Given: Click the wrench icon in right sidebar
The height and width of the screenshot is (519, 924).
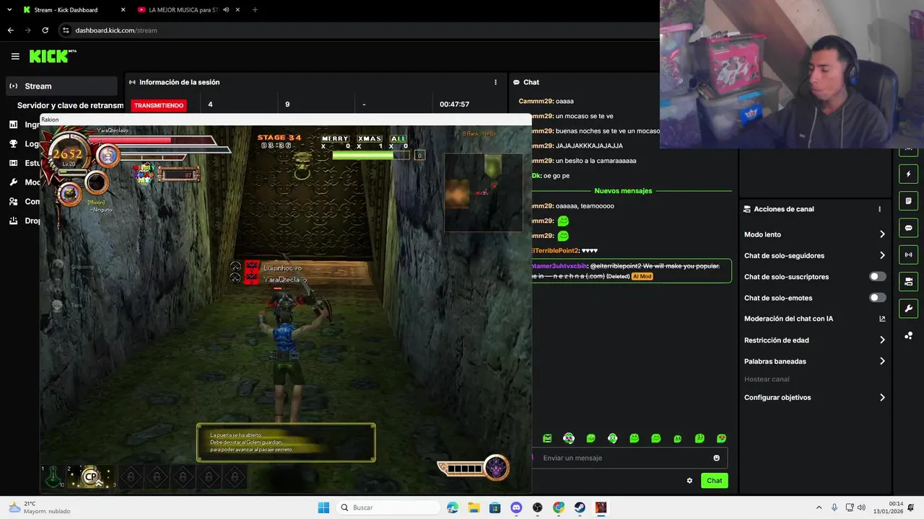Looking at the screenshot, I should click(x=908, y=309).
